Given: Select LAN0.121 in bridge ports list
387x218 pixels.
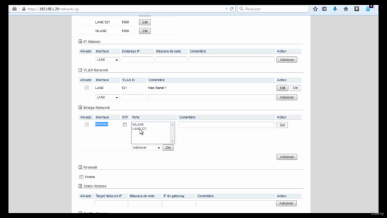Looking at the screenshot, I should pyautogui.click(x=140, y=129).
